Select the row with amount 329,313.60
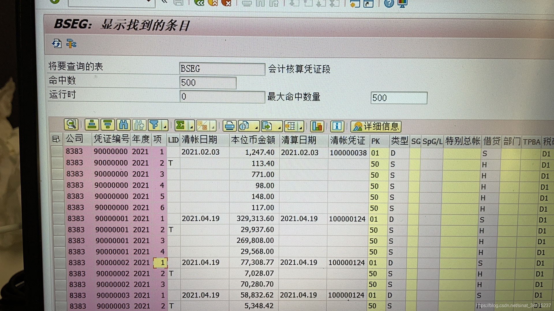 [59, 219]
